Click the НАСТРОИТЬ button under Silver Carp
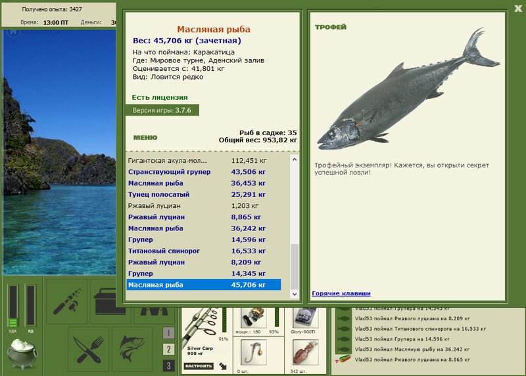The height and width of the screenshot is (376, 526). [199, 366]
